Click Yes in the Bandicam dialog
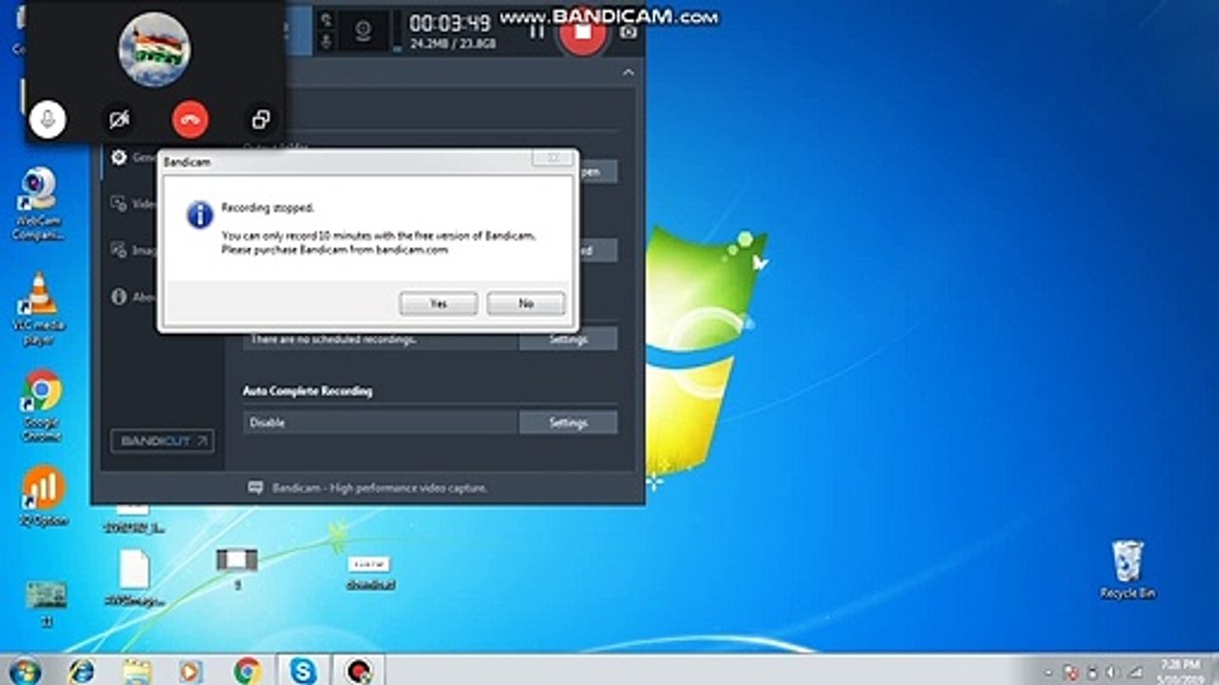 (438, 303)
